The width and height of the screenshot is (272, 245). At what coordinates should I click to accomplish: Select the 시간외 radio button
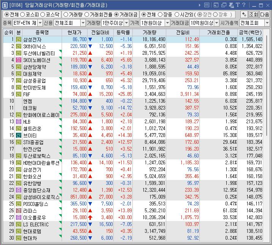click(177, 14)
